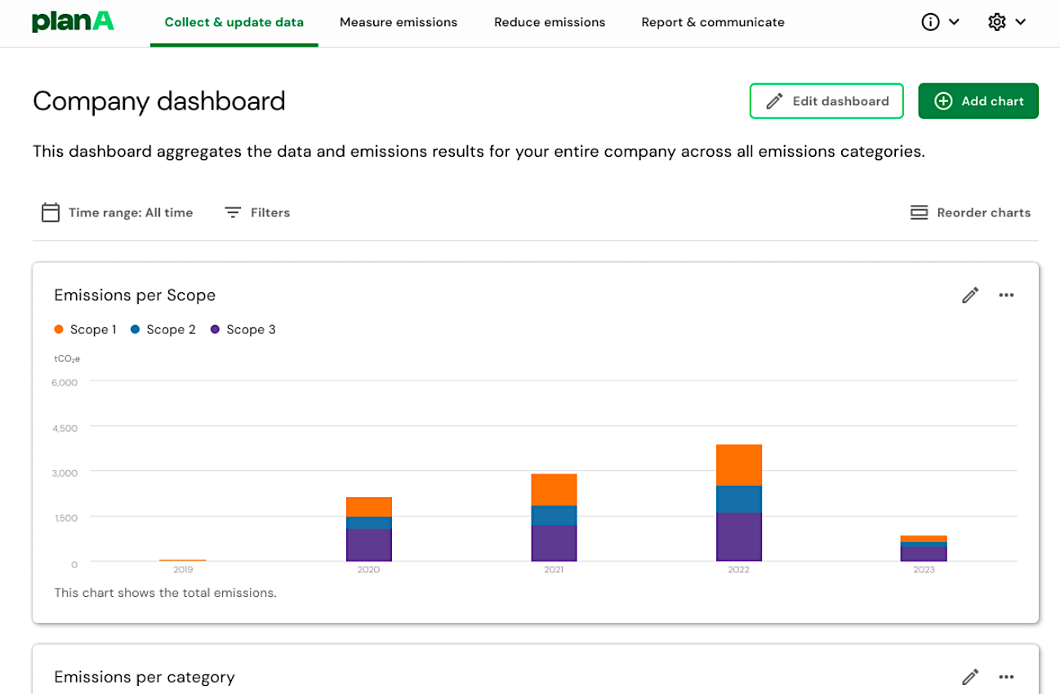
Task: Open the Collect & update data tab
Action: [x=234, y=23]
